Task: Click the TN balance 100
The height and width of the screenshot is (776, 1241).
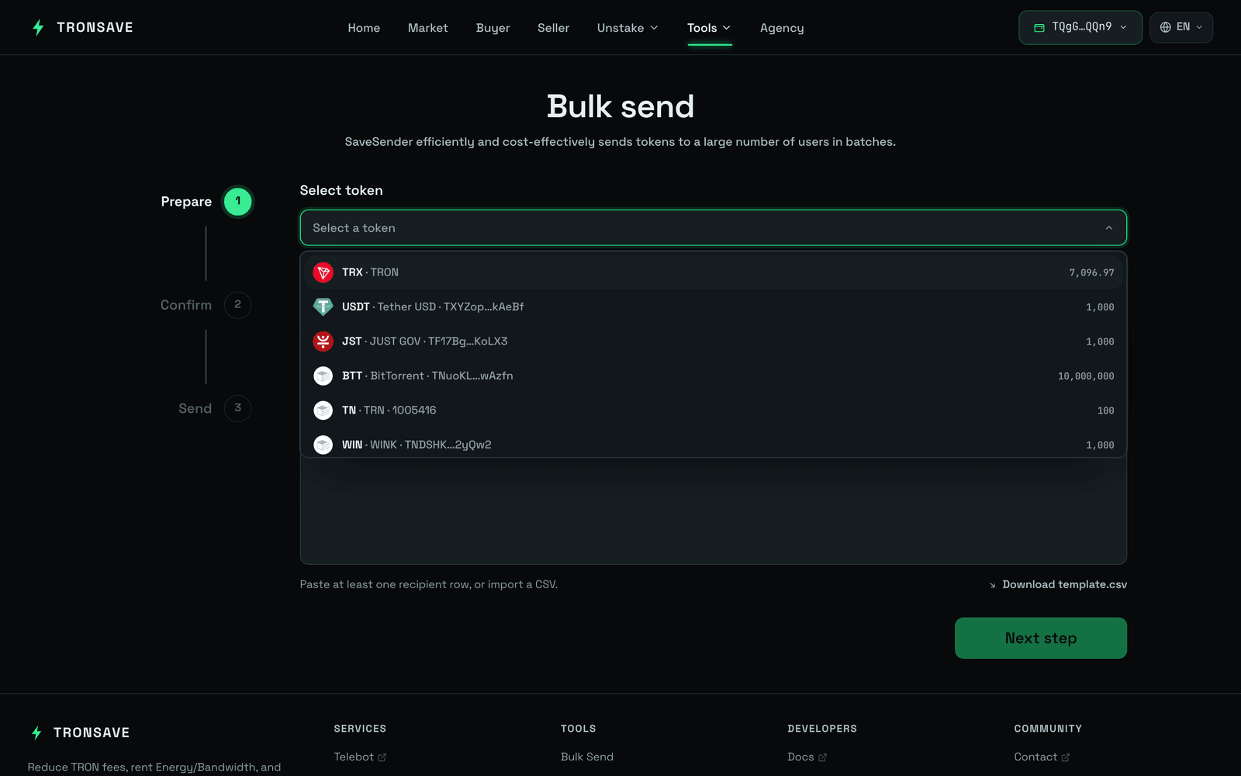Action: (1105, 411)
